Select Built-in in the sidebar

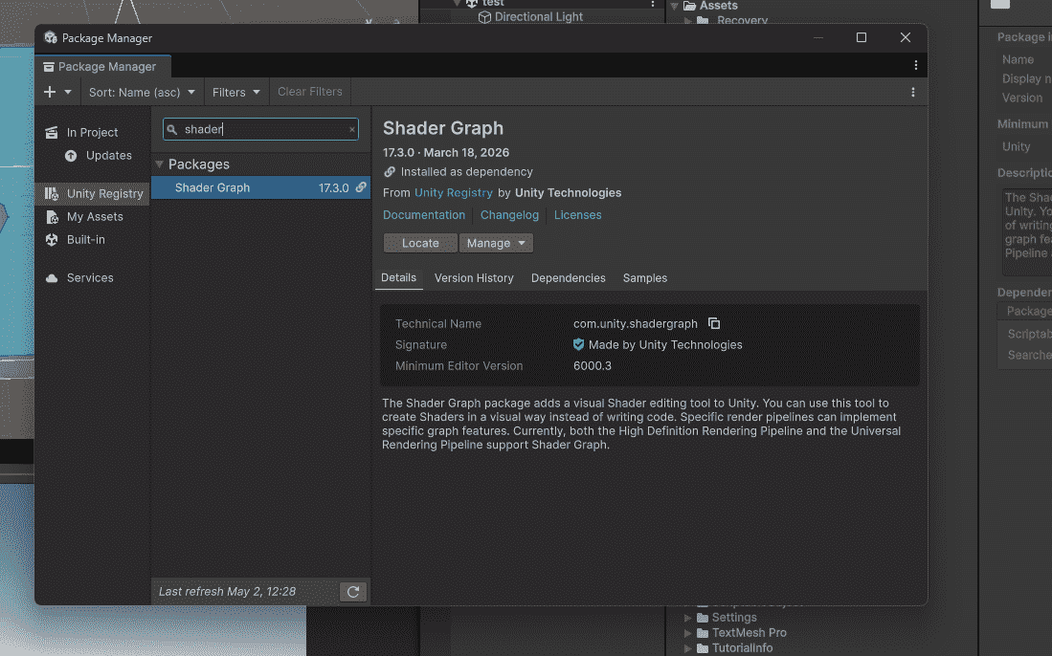(x=86, y=239)
